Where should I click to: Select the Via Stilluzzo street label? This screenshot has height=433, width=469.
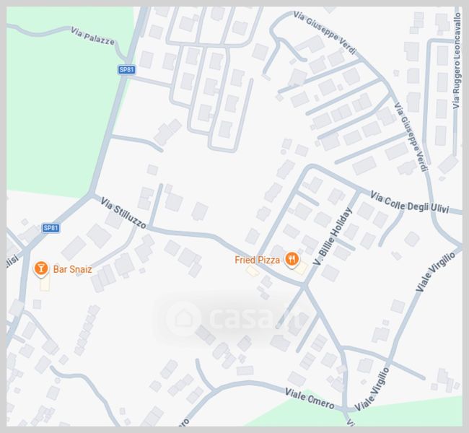(123, 213)
